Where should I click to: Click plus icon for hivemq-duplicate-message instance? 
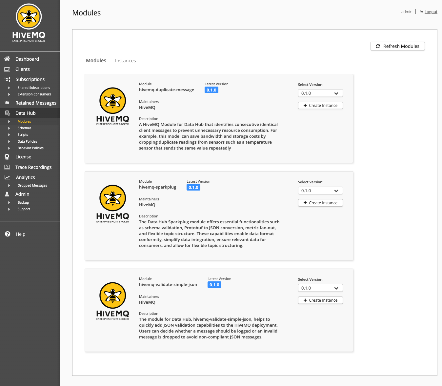(x=305, y=106)
